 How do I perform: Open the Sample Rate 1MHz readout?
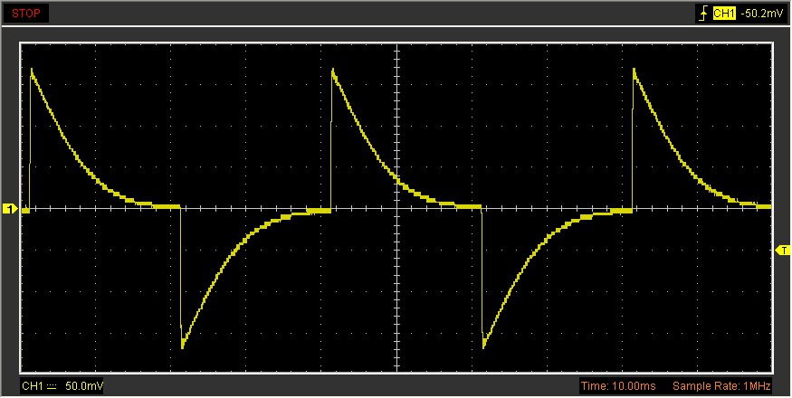click(x=720, y=387)
